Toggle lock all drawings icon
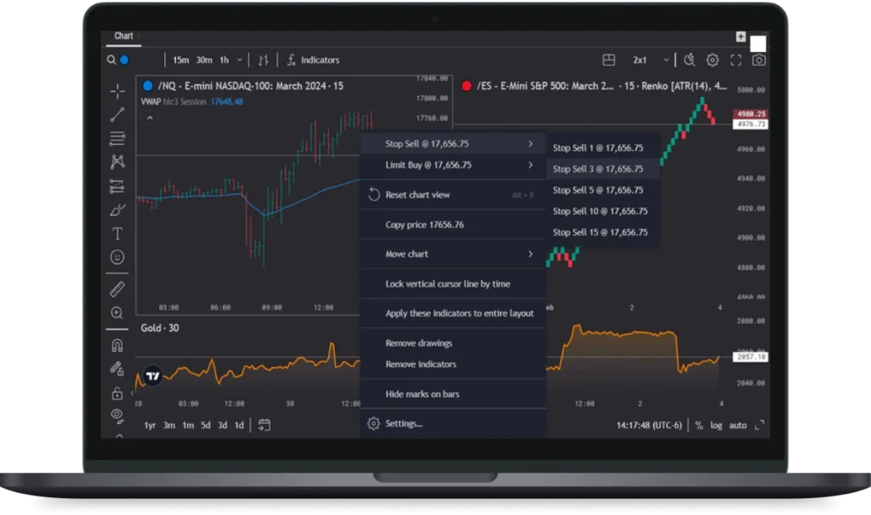The image size is (871, 515). [x=117, y=392]
